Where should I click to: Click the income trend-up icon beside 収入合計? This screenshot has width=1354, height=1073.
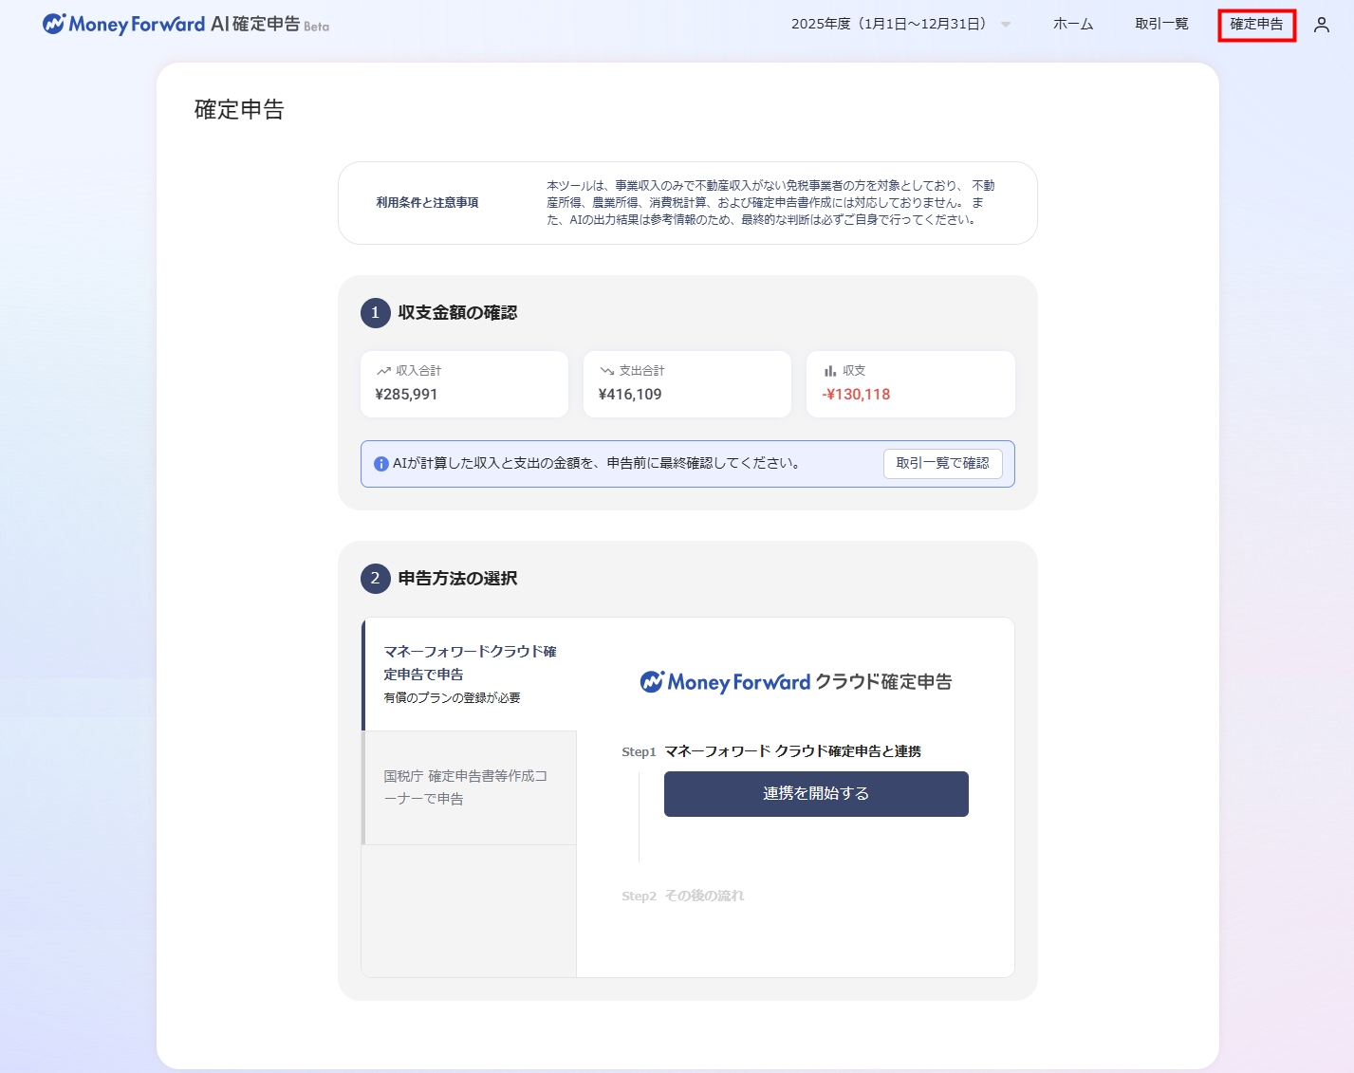383,371
